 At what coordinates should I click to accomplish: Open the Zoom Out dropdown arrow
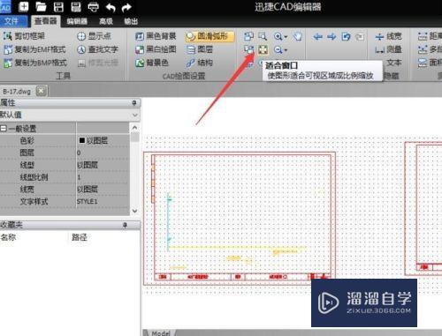coord(286,50)
